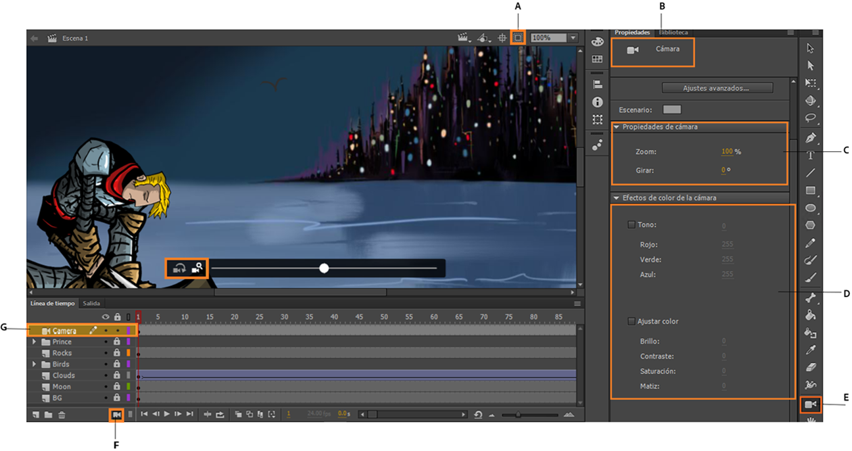Select the Lasso tool
Screen dimensions: 852x451
(x=810, y=118)
